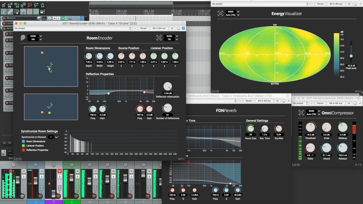Click the envelope points toolbar icon

23,12
